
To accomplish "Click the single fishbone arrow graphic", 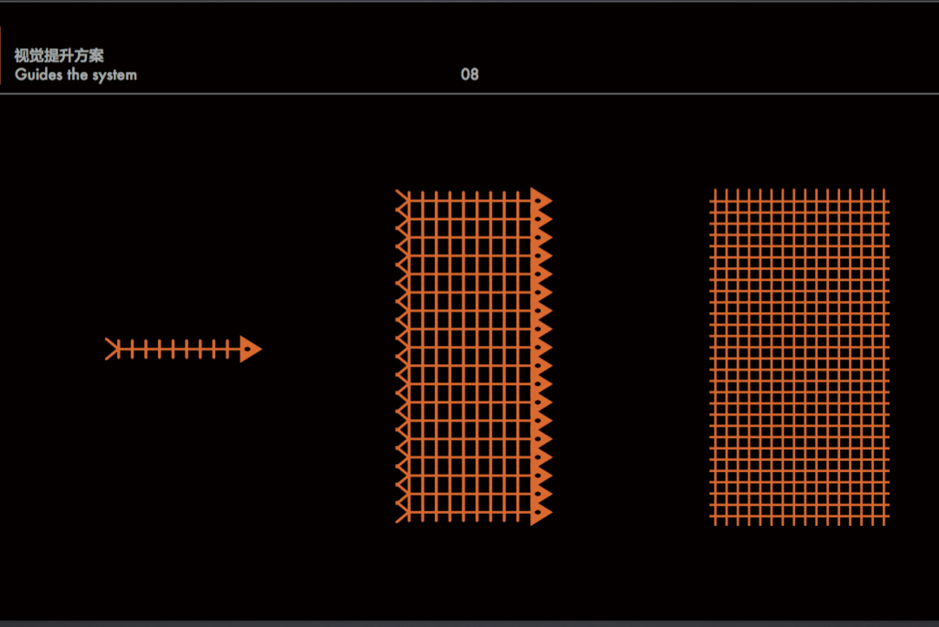I will click(184, 349).
